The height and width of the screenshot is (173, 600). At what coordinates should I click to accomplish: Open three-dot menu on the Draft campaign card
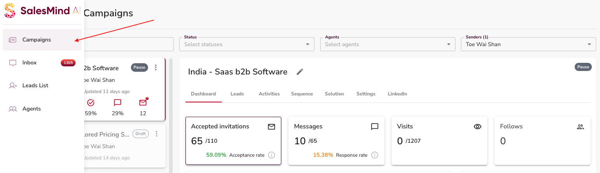(x=157, y=134)
